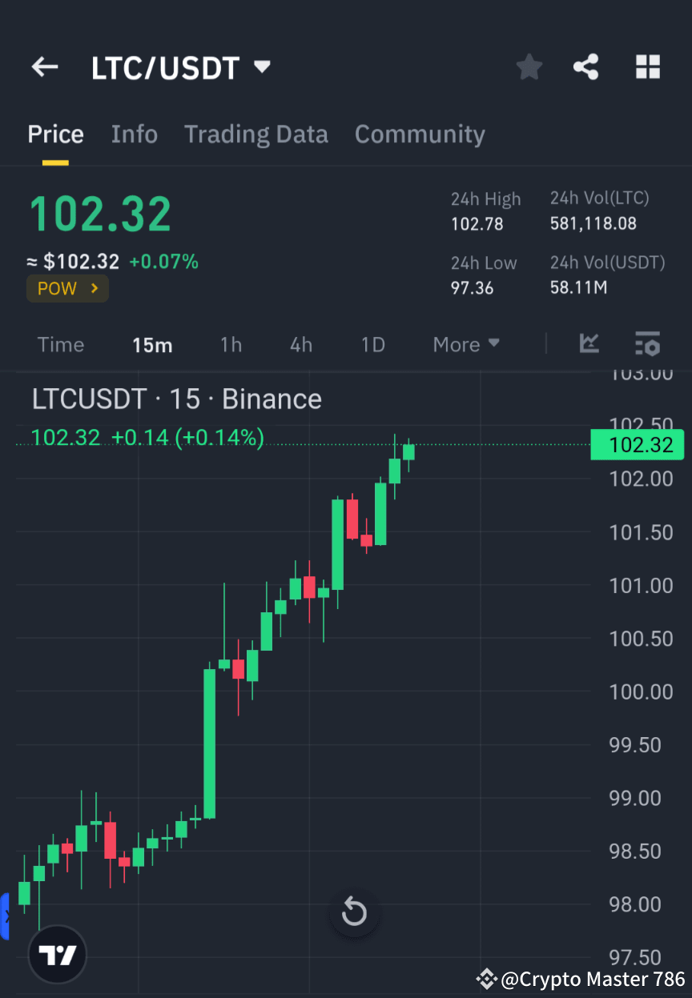The width and height of the screenshot is (692, 998).
Task: Open the LTC/USDT pair selector dropdown
Action: [x=262, y=67]
